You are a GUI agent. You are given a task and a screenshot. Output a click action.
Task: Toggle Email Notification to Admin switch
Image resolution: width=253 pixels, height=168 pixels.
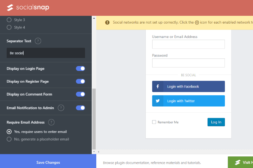(x=80, y=108)
